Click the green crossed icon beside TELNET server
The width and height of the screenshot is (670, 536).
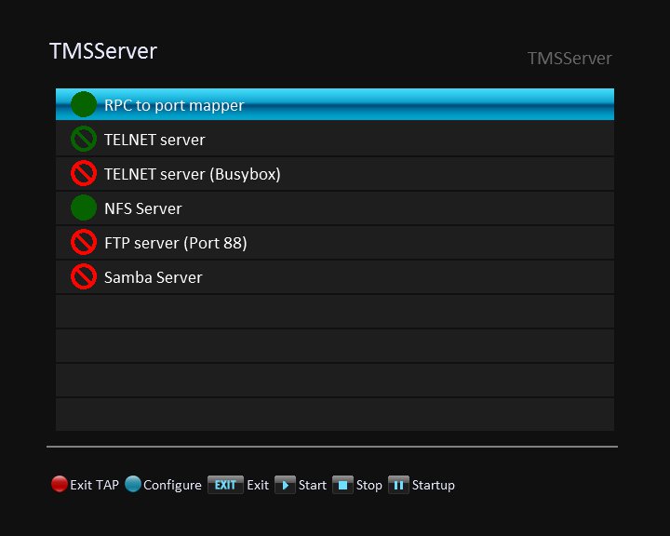point(84,139)
